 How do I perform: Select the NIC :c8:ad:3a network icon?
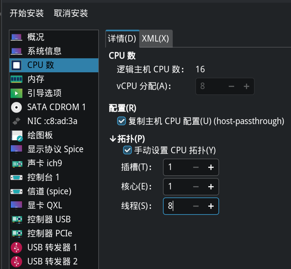coord(16,121)
